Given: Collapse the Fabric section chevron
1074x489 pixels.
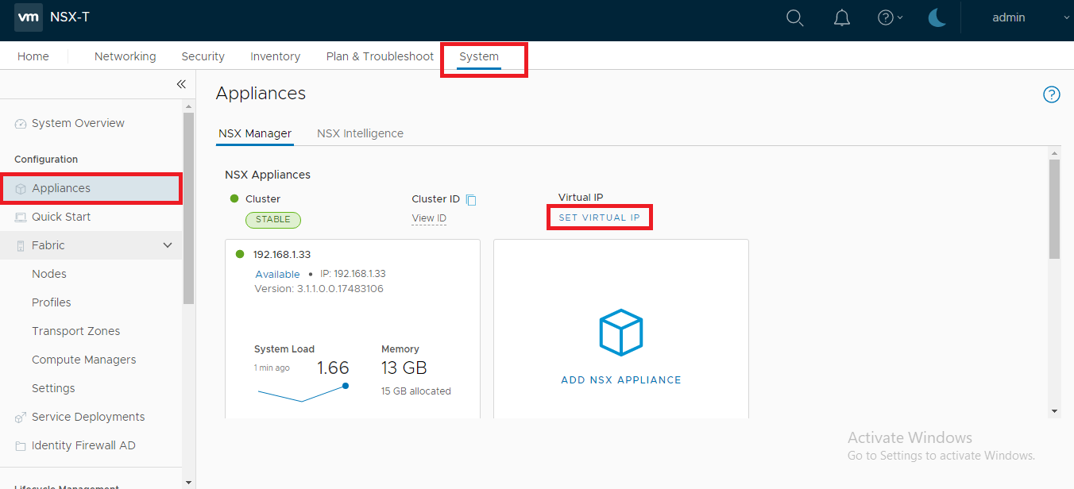Looking at the screenshot, I should tap(168, 245).
